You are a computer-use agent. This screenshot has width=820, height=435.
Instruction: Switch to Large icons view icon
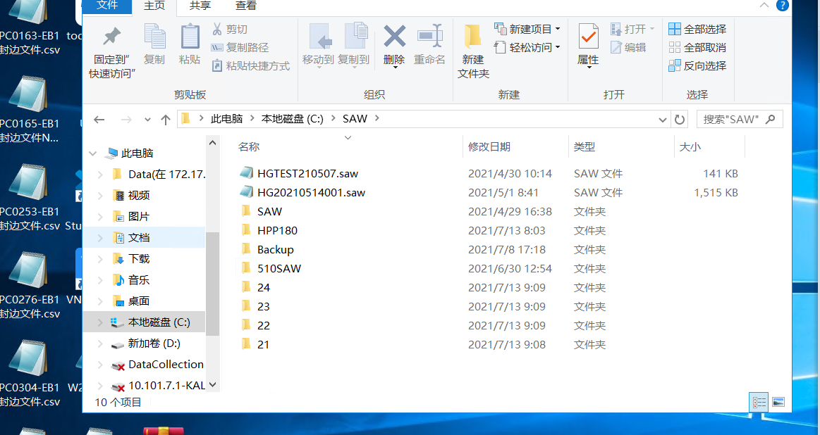(x=778, y=402)
